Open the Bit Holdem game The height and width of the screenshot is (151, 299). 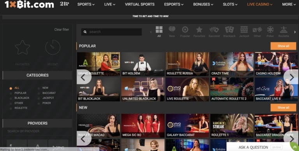coord(143,64)
